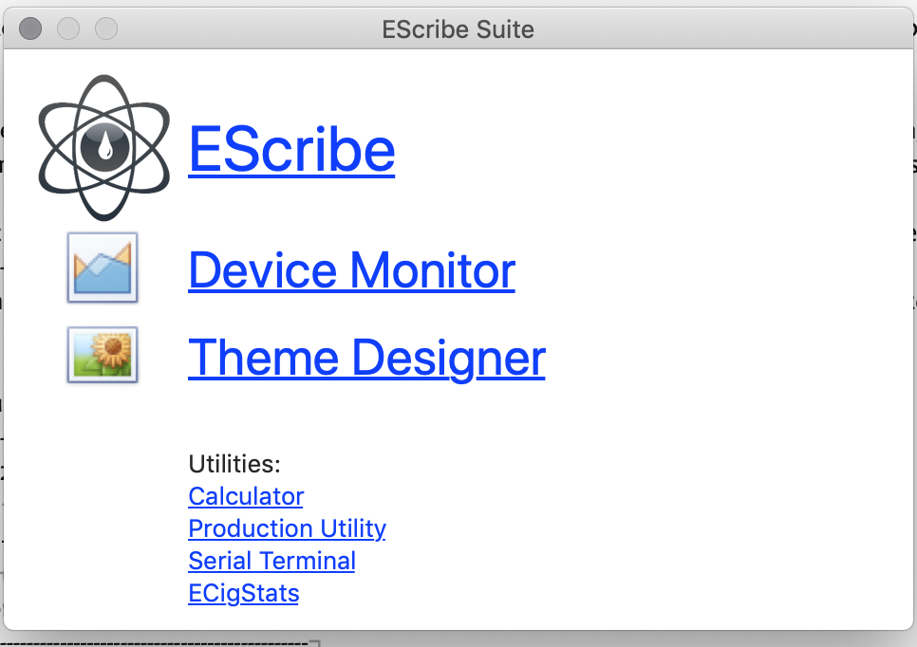This screenshot has width=917, height=647.
Task: Open the Theme Designer link
Action: 366,358
